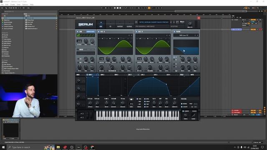
Task: Open OSC B wavetable editor pencil icon
Action: click(x=169, y=41)
